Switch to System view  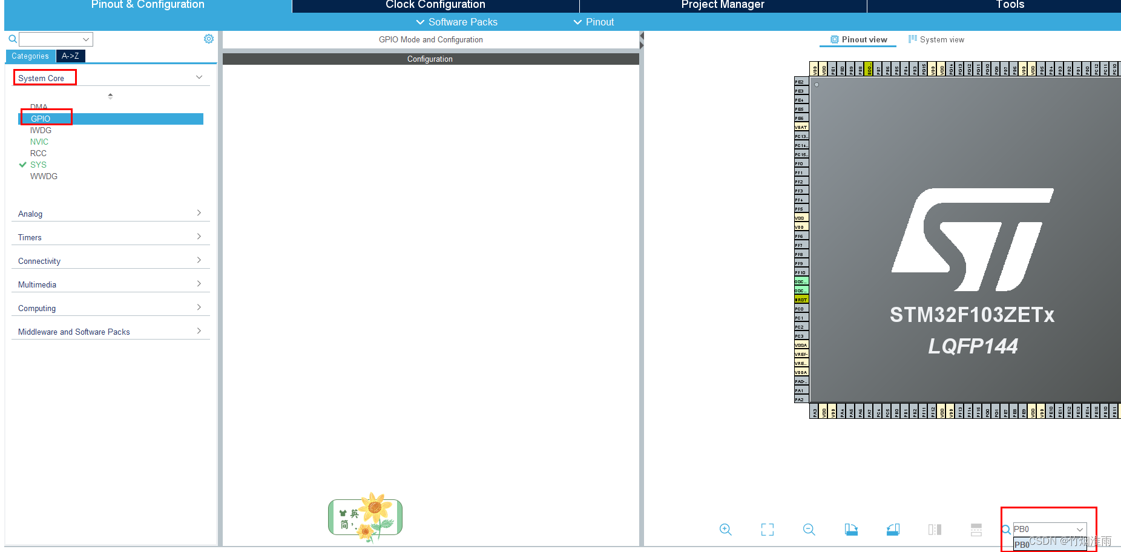pos(936,39)
